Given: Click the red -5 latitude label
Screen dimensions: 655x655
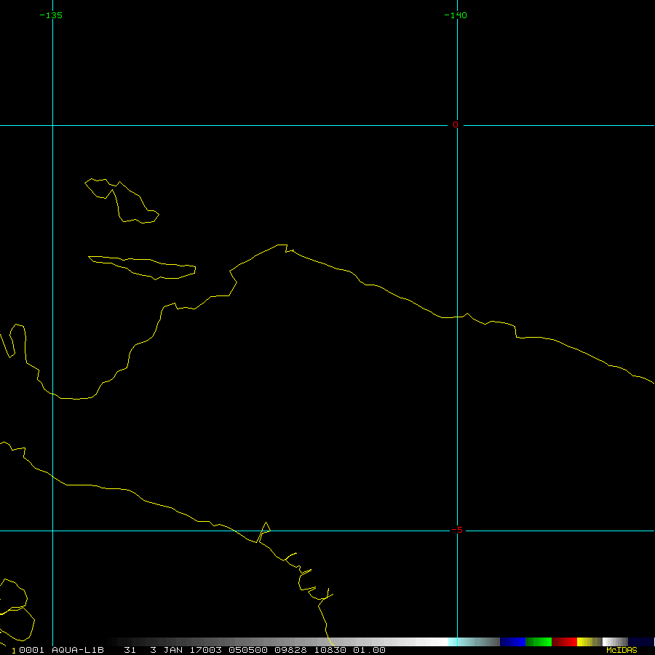Looking at the screenshot, I should (x=456, y=530).
